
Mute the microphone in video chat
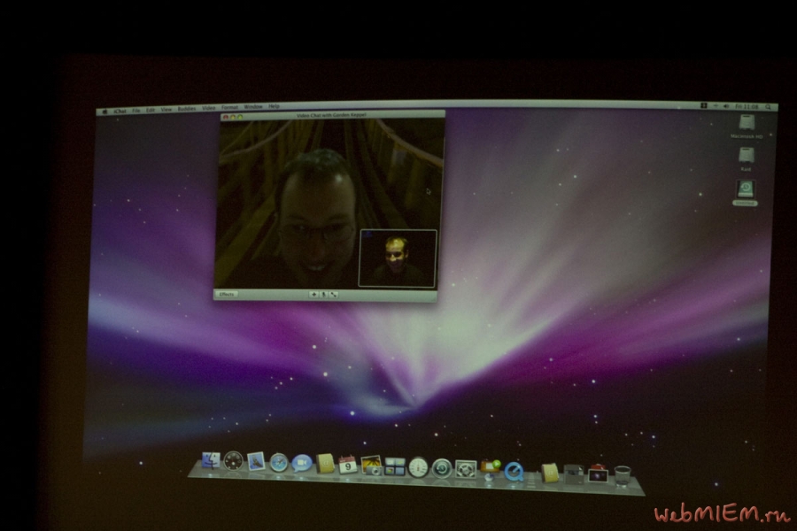pyautogui.click(x=324, y=295)
